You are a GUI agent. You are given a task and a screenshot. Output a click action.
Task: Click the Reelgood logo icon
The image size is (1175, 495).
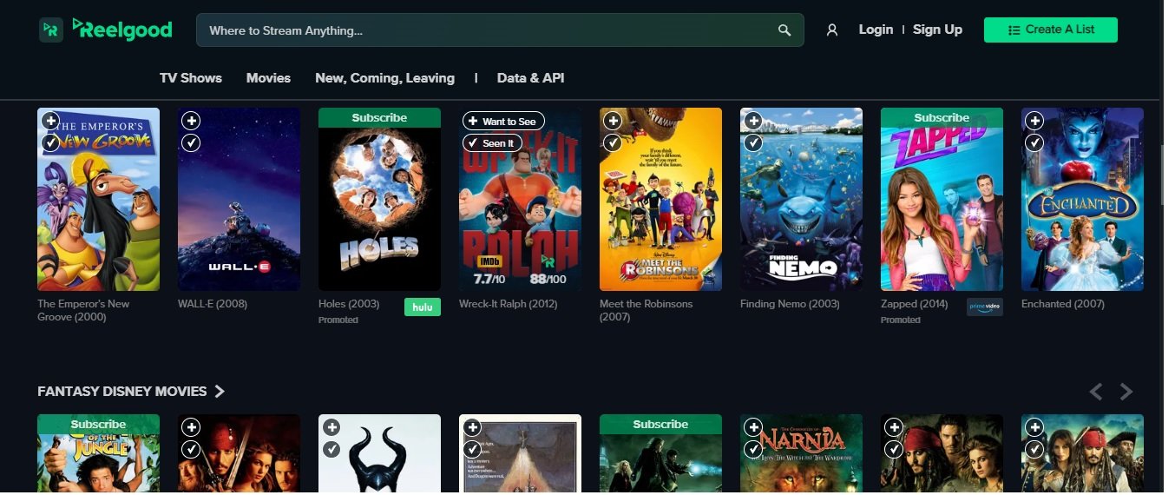point(51,30)
